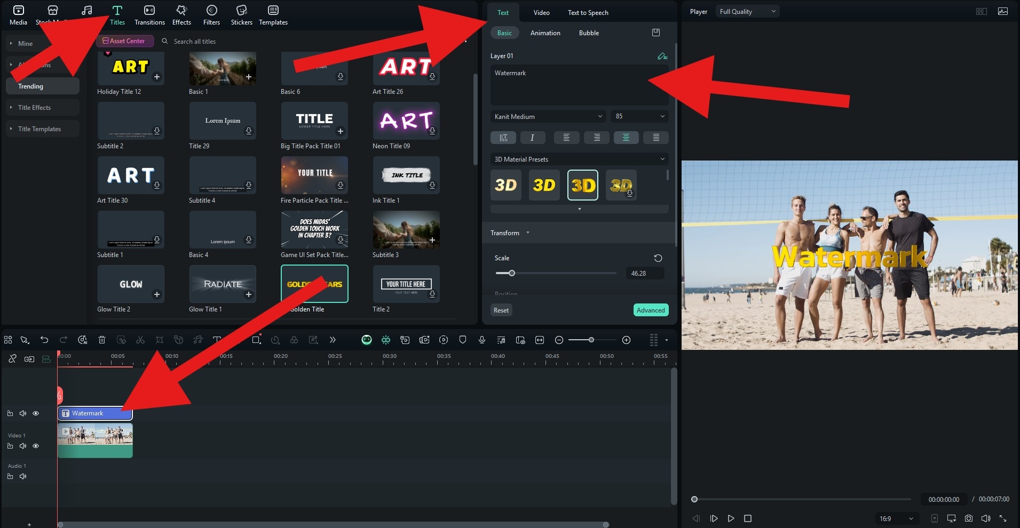Click the AI text writing icon beside Layer 01
1020x528 pixels.
tap(662, 56)
